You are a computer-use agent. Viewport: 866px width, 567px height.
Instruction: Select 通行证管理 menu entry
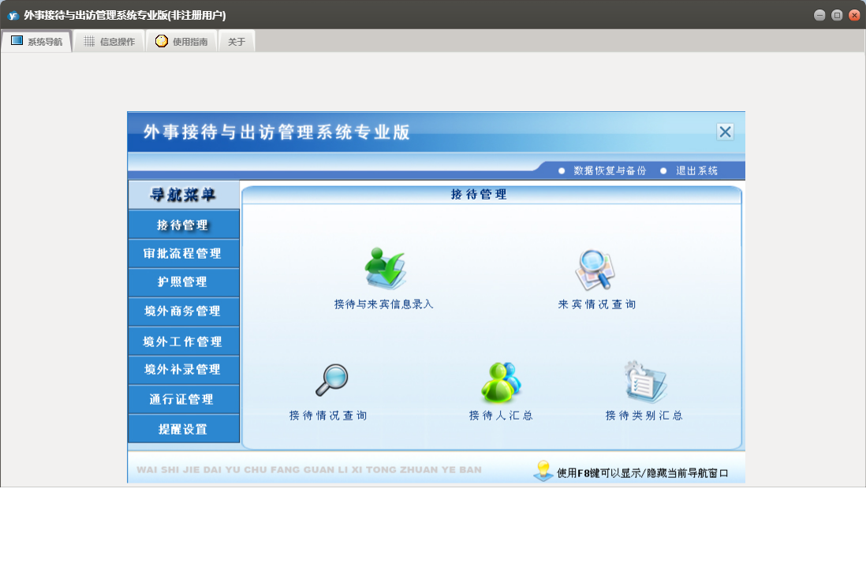pos(183,399)
